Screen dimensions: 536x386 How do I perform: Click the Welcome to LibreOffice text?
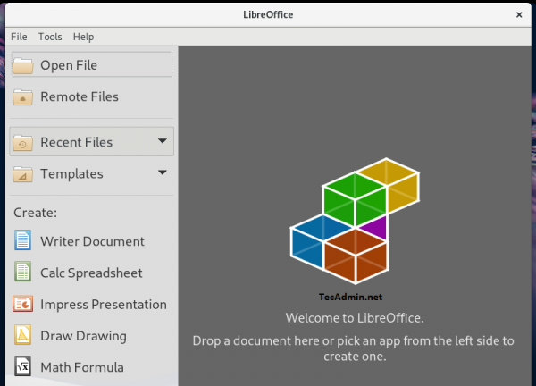[x=355, y=317]
